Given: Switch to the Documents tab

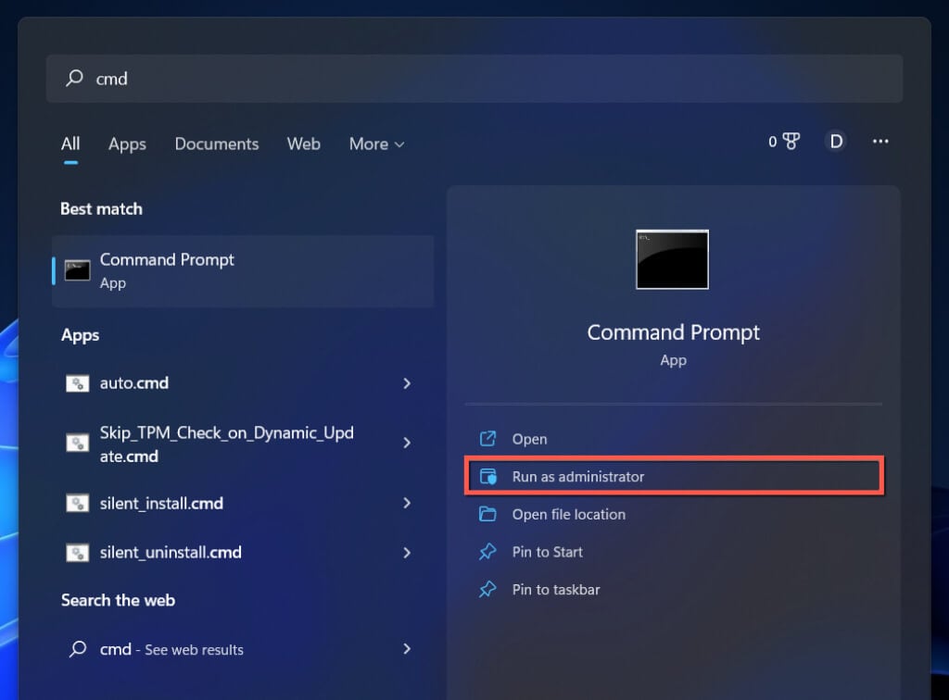Looking at the screenshot, I should 217,144.
